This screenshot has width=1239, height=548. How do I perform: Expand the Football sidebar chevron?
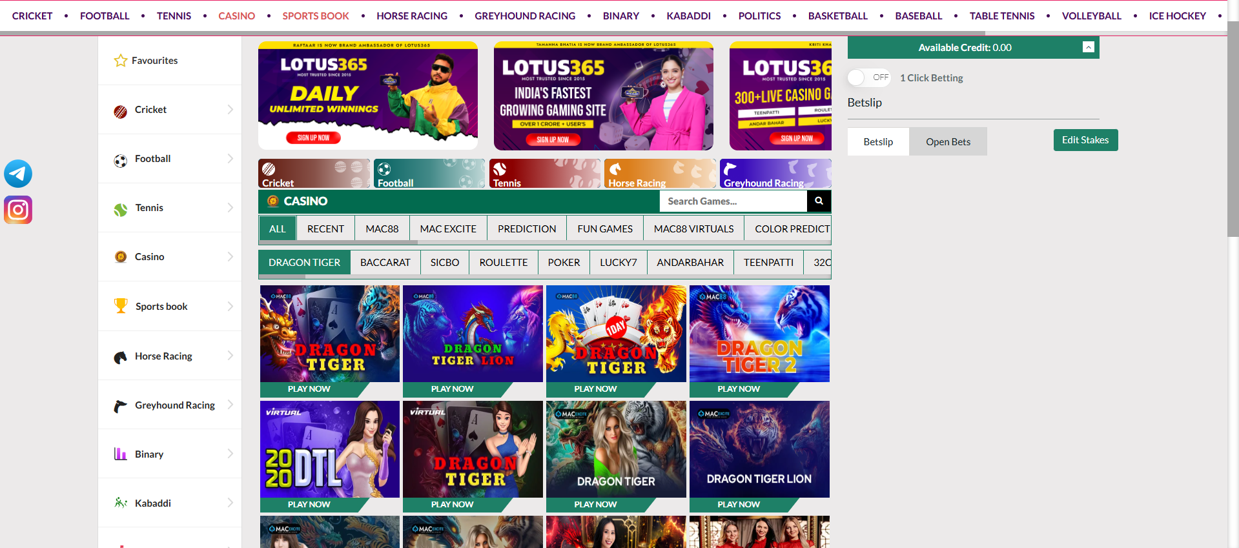click(230, 159)
